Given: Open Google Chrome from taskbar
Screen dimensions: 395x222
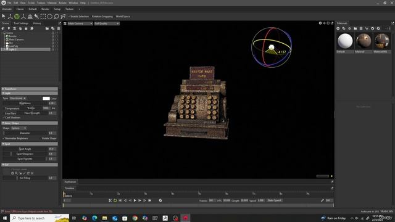Looking at the screenshot, I should click(135, 218).
